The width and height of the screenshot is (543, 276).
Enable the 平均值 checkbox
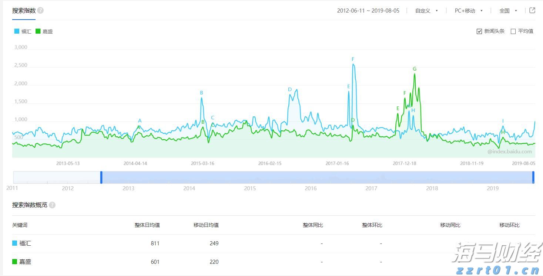click(x=513, y=31)
